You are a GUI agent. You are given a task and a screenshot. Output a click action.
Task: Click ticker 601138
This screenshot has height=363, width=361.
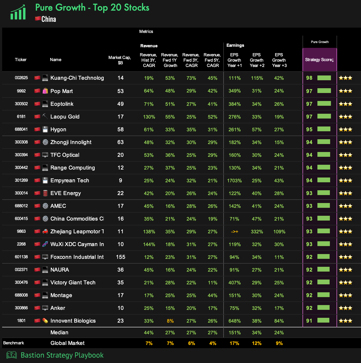[x=21, y=257]
